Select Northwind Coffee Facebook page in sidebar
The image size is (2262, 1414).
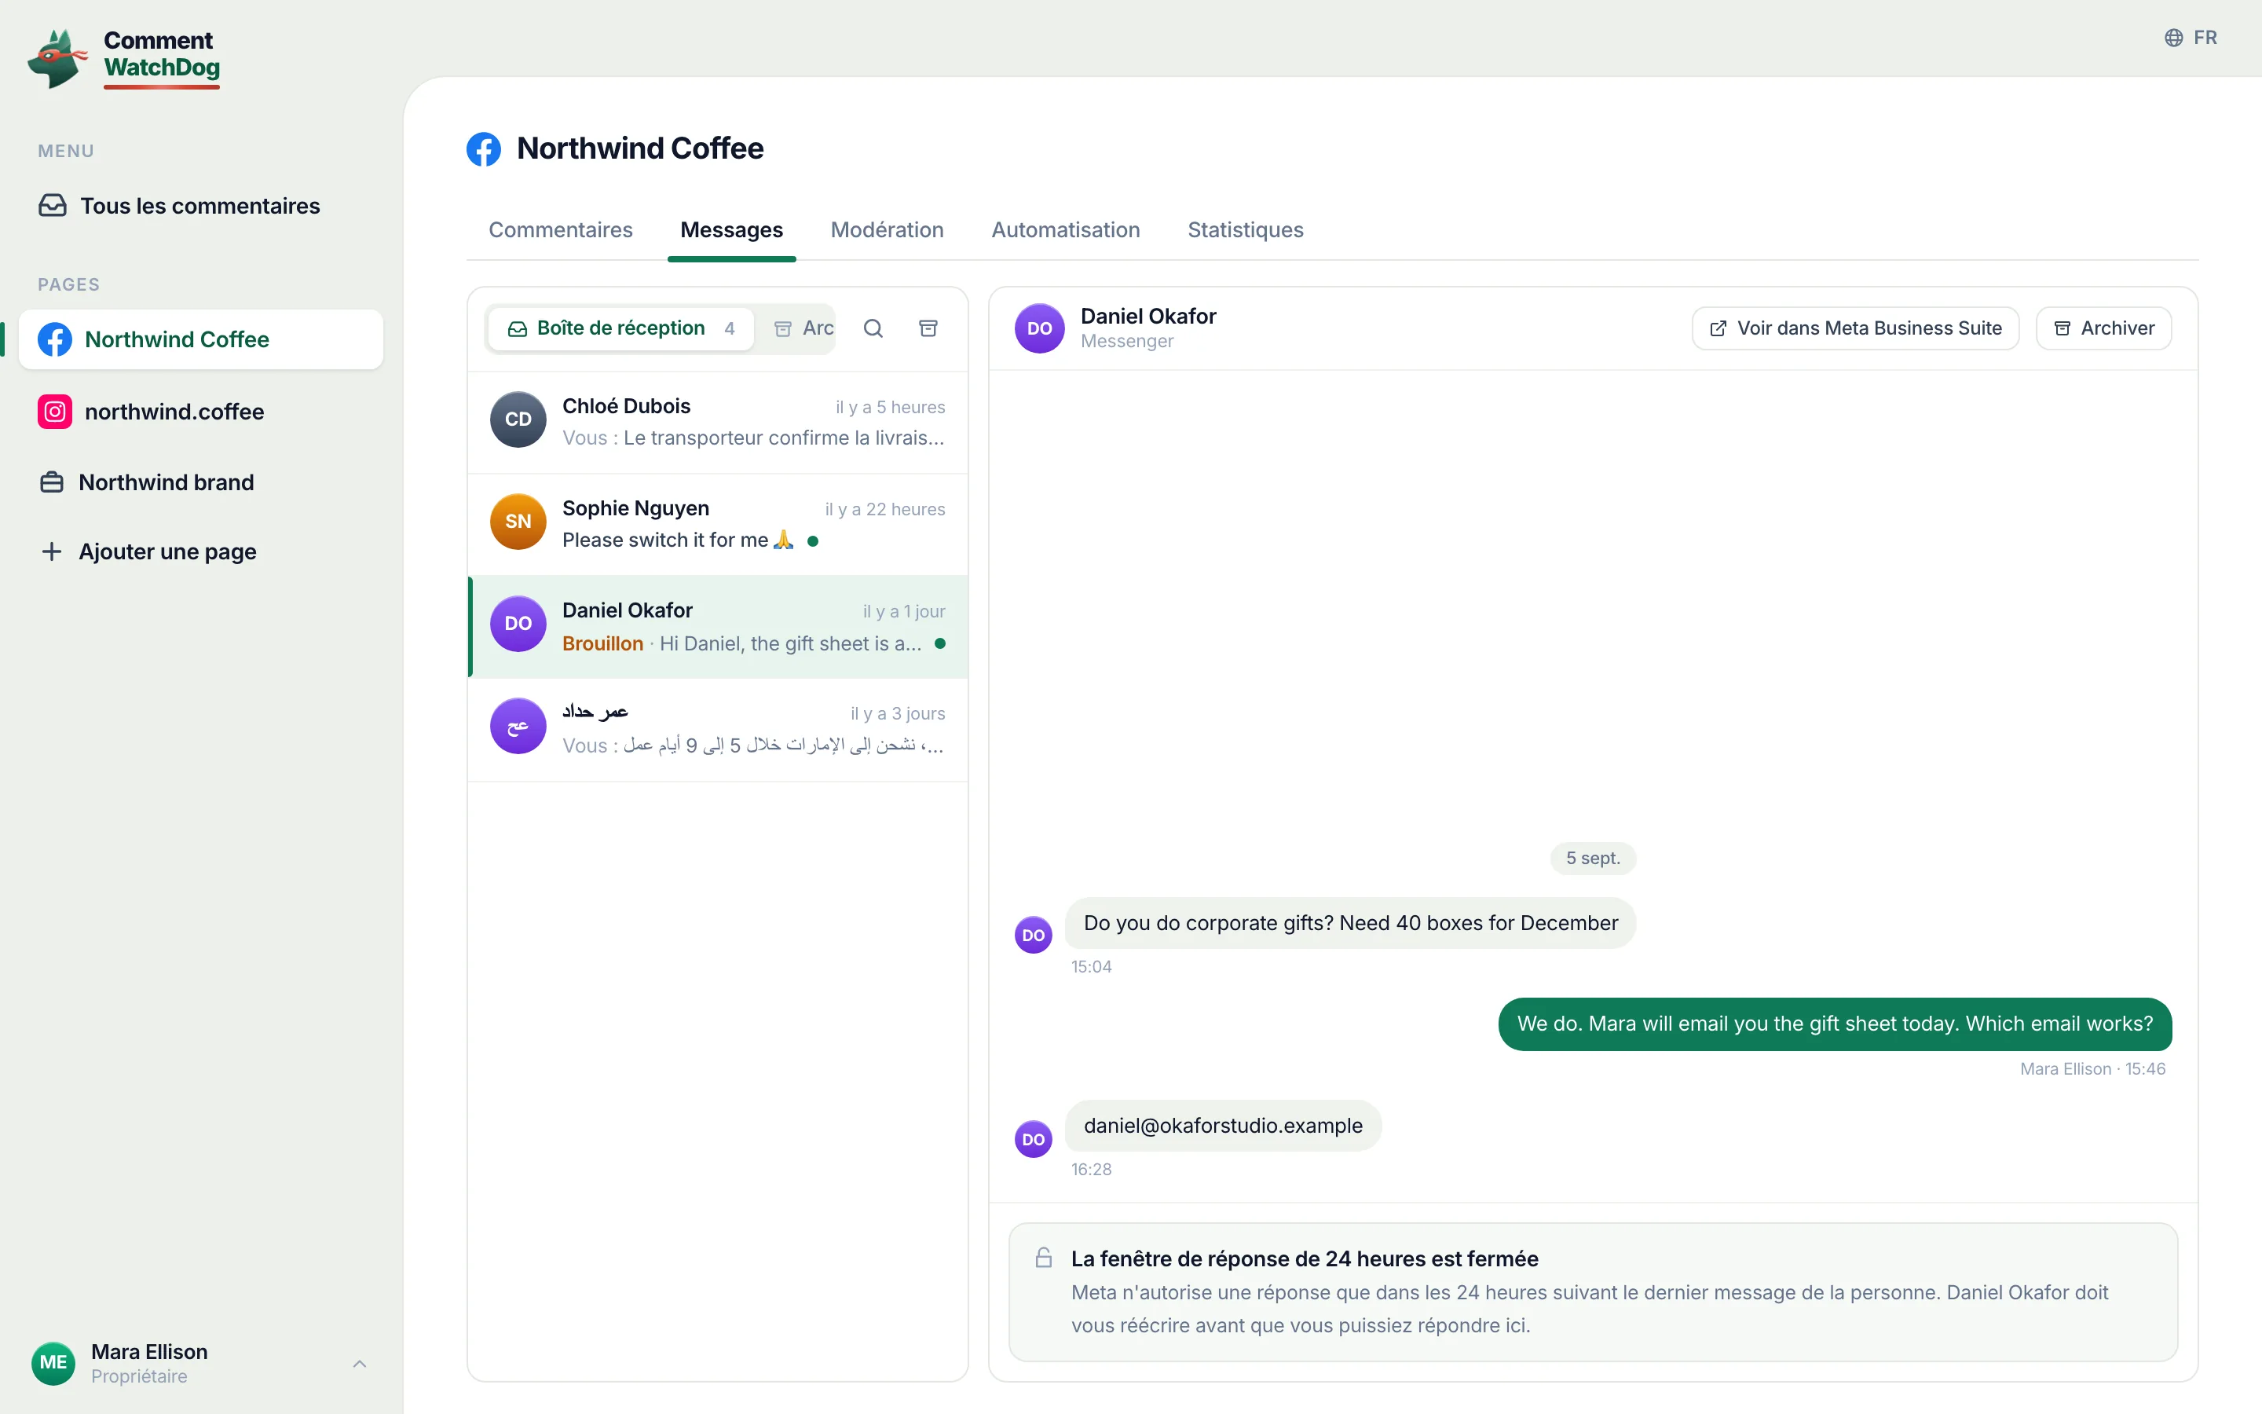pos(200,339)
